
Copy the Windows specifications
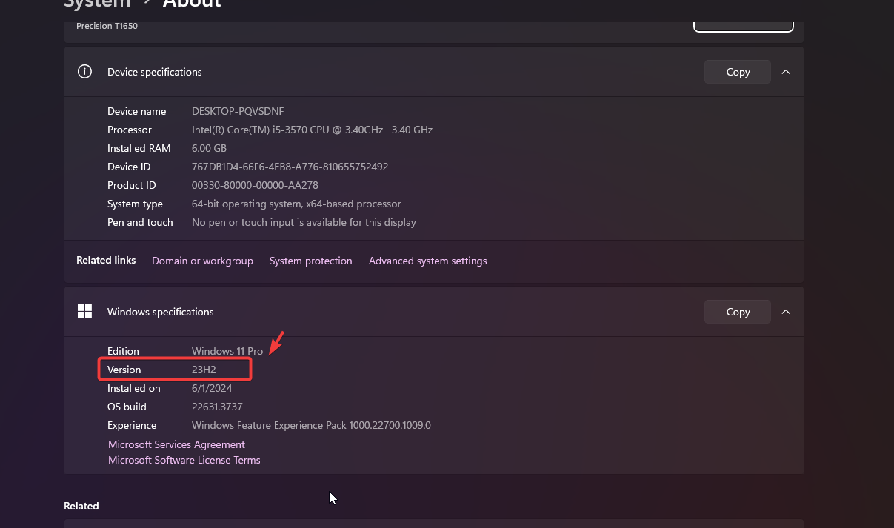click(x=738, y=312)
